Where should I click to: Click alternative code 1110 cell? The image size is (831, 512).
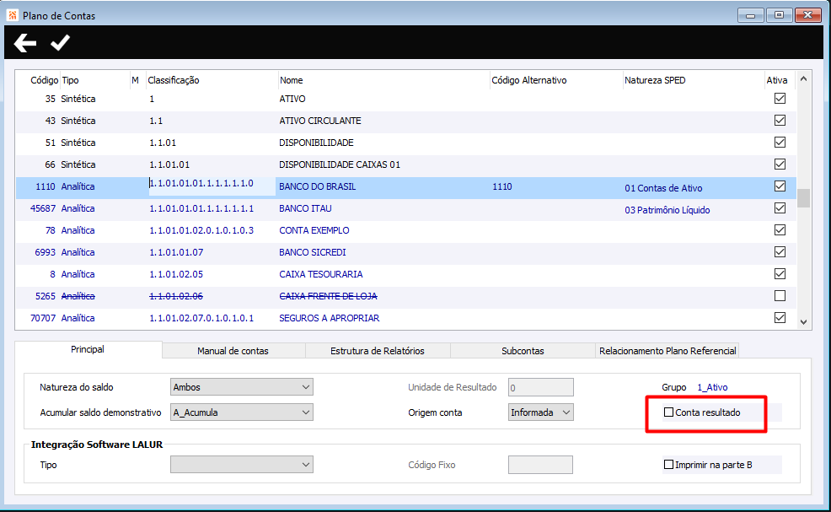pos(501,186)
